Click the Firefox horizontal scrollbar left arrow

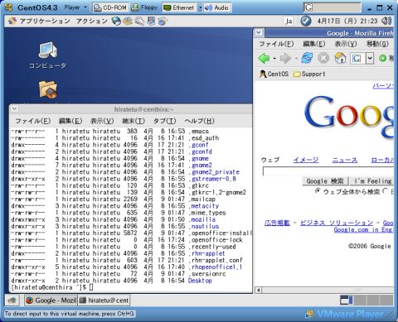click(x=259, y=290)
